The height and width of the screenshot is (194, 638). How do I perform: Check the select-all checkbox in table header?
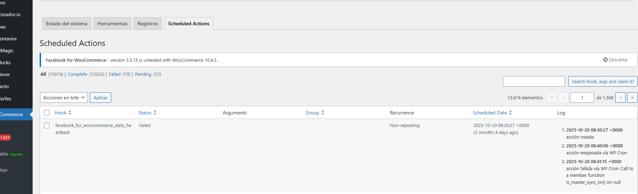[x=47, y=113]
